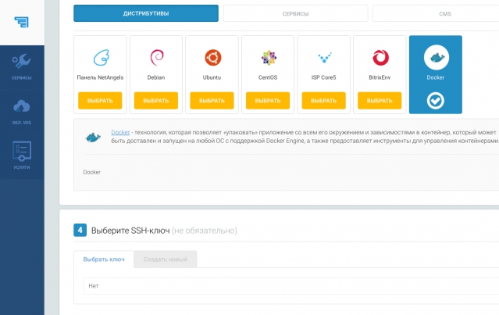Open the Сервисы section in the sidebar
The image size is (499, 315).
click(x=22, y=67)
